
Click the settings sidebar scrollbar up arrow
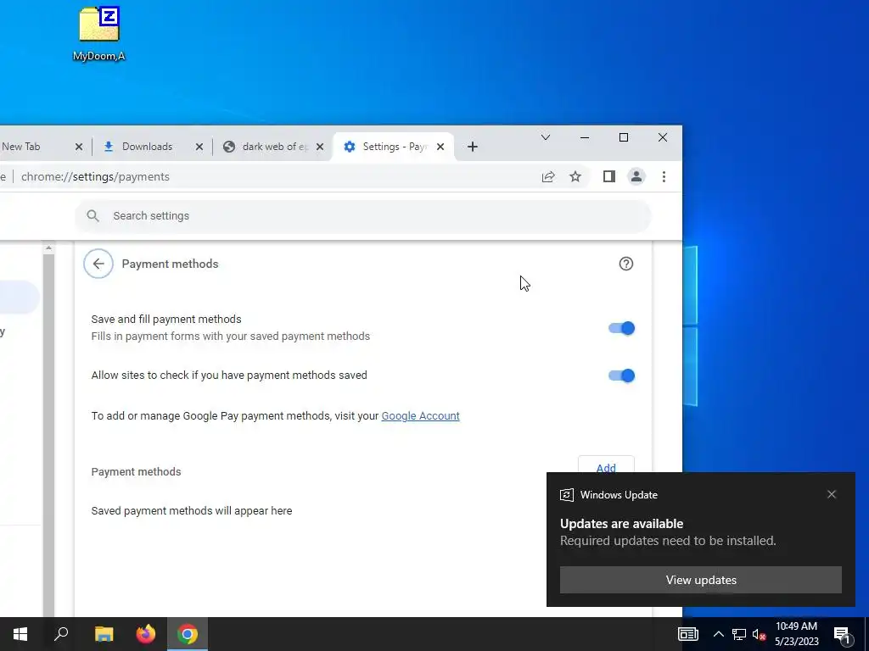(48, 248)
